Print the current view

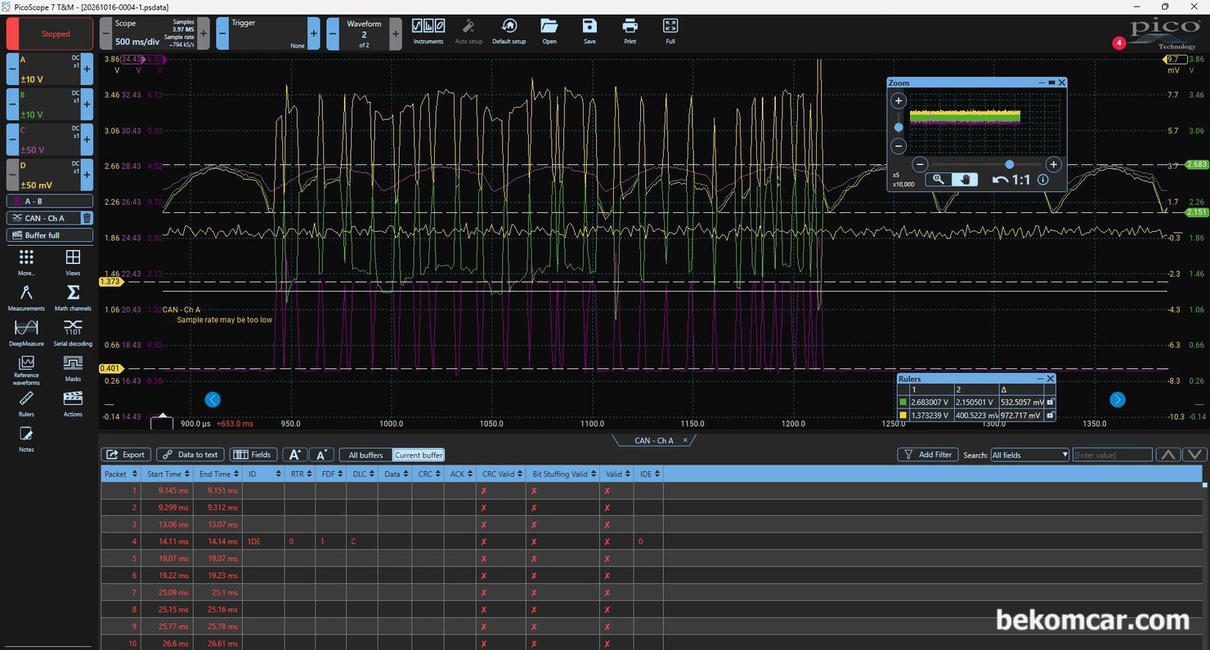(x=630, y=31)
